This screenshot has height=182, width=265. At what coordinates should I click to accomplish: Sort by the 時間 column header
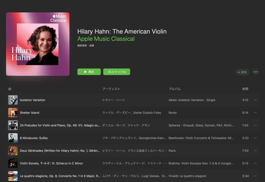click(x=245, y=89)
